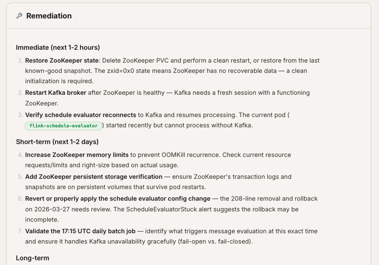Click Add ZooKeeper persistent storage verification text

click(x=93, y=177)
